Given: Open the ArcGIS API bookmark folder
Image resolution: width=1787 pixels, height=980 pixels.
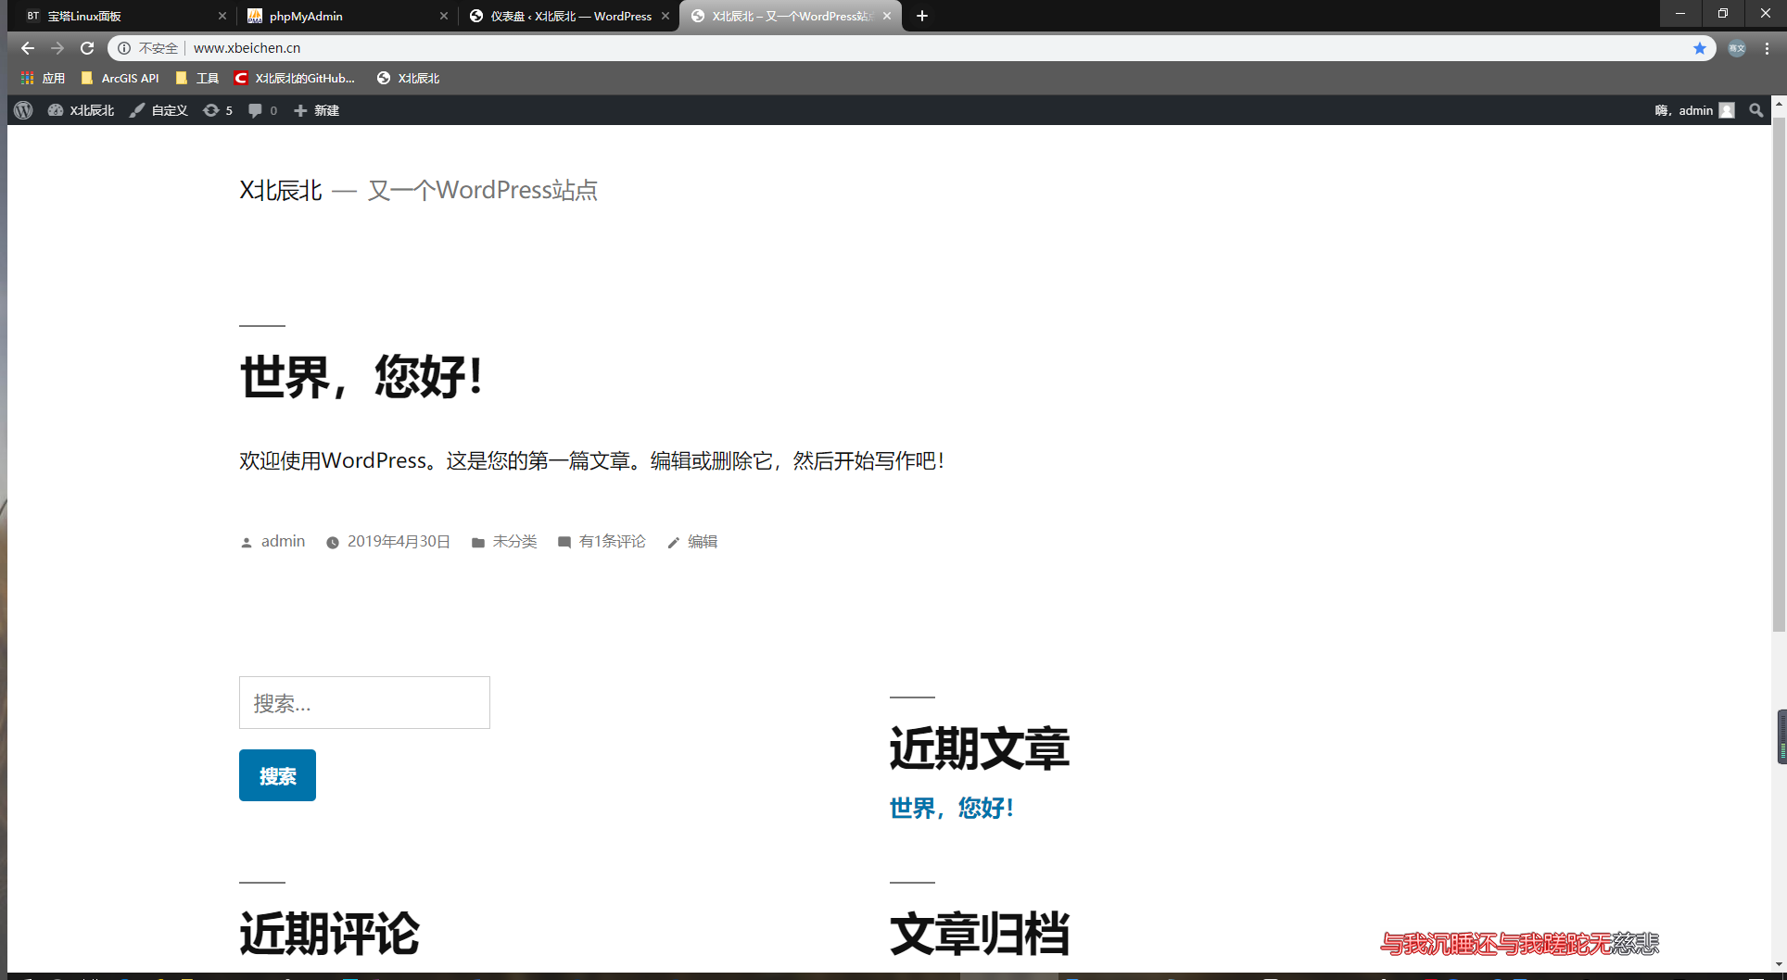Looking at the screenshot, I should pyautogui.click(x=120, y=78).
